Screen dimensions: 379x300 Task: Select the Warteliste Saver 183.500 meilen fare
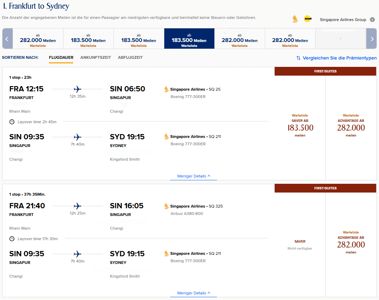point(300,126)
